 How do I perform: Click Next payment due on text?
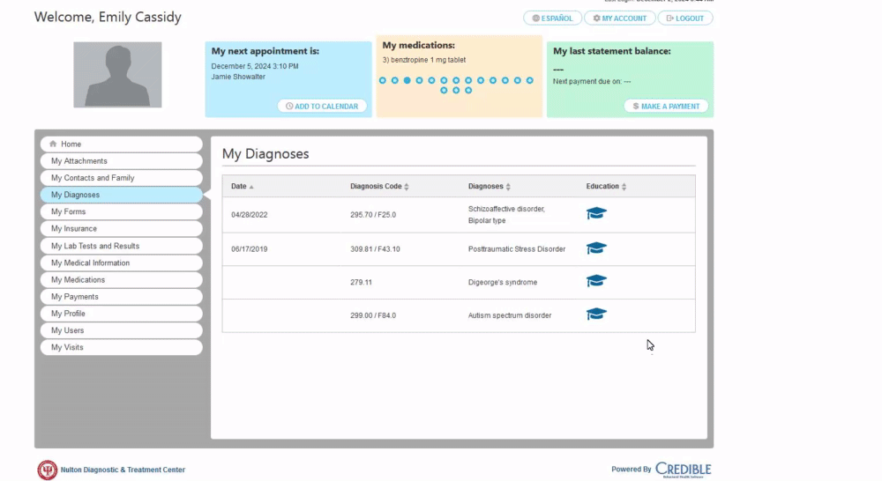[592, 81]
